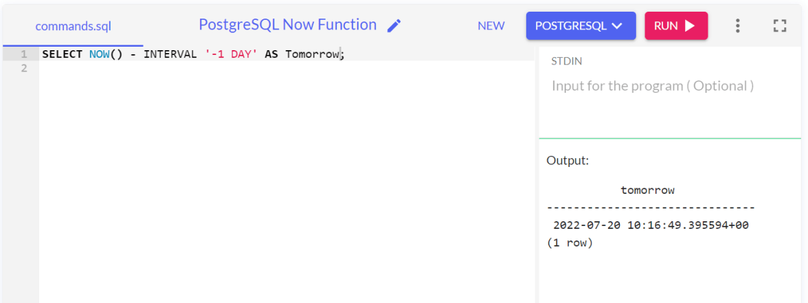
Task: Click the tomorrow column header in output
Action: point(647,190)
